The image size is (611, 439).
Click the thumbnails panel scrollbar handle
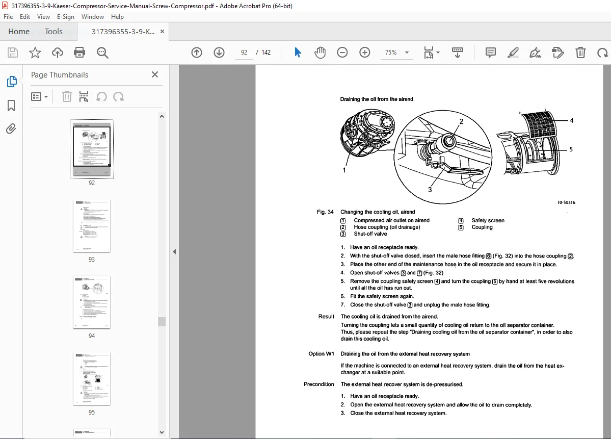click(x=162, y=322)
